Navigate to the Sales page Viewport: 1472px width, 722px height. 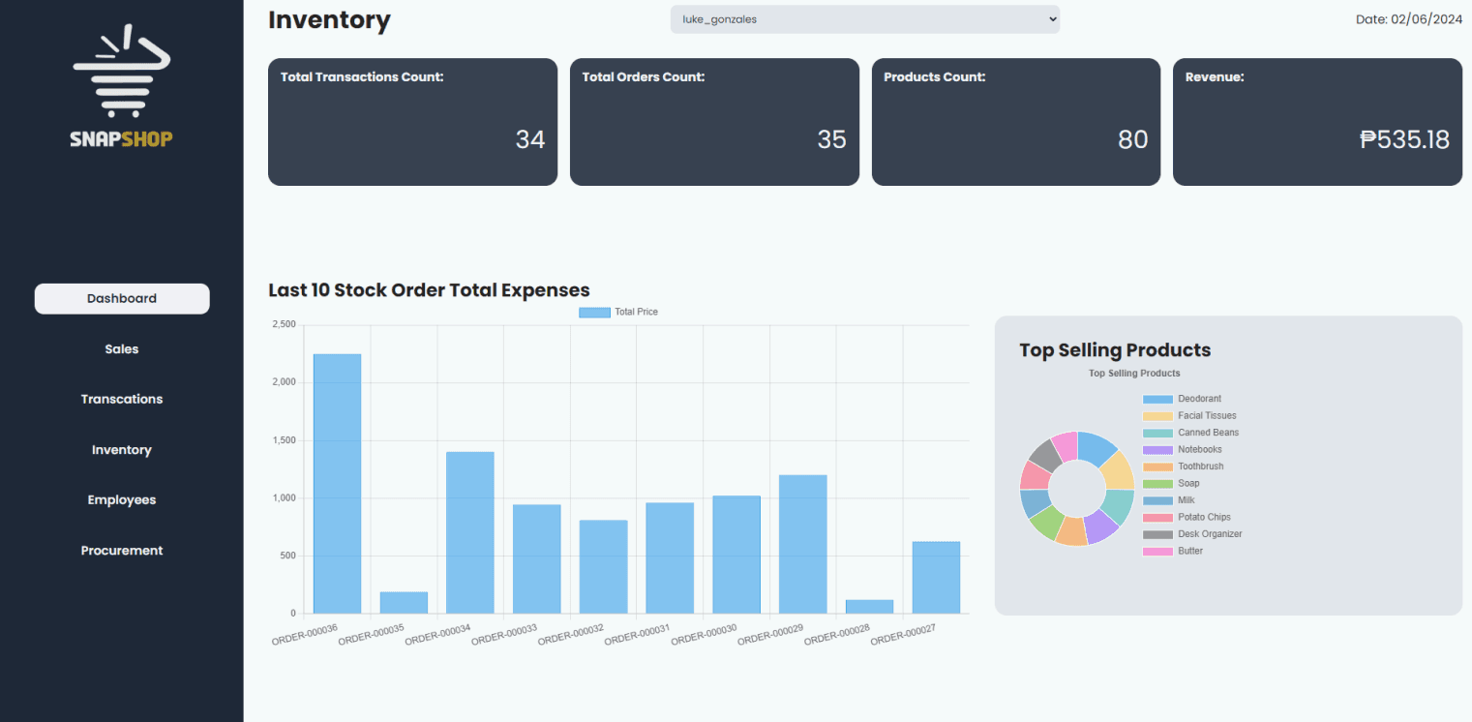(x=121, y=348)
